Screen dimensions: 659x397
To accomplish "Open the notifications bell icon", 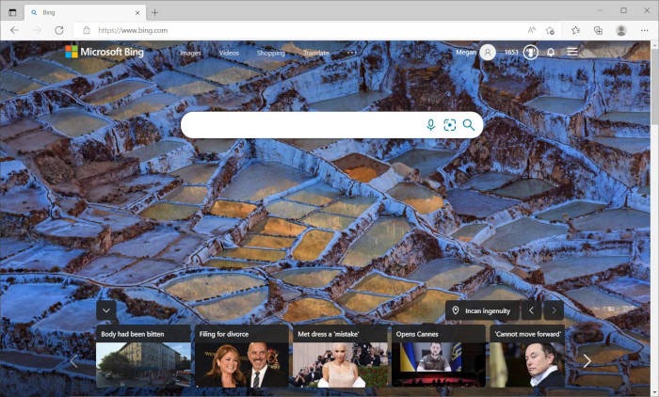I will [551, 52].
